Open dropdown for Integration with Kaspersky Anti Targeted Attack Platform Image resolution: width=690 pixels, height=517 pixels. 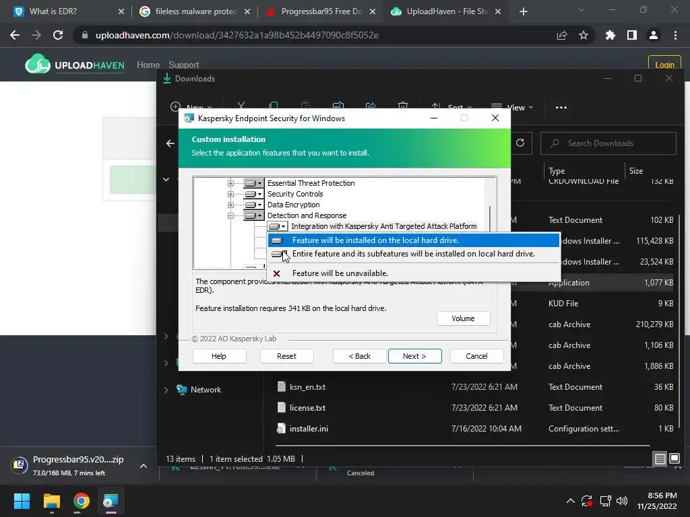click(x=277, y=226)
